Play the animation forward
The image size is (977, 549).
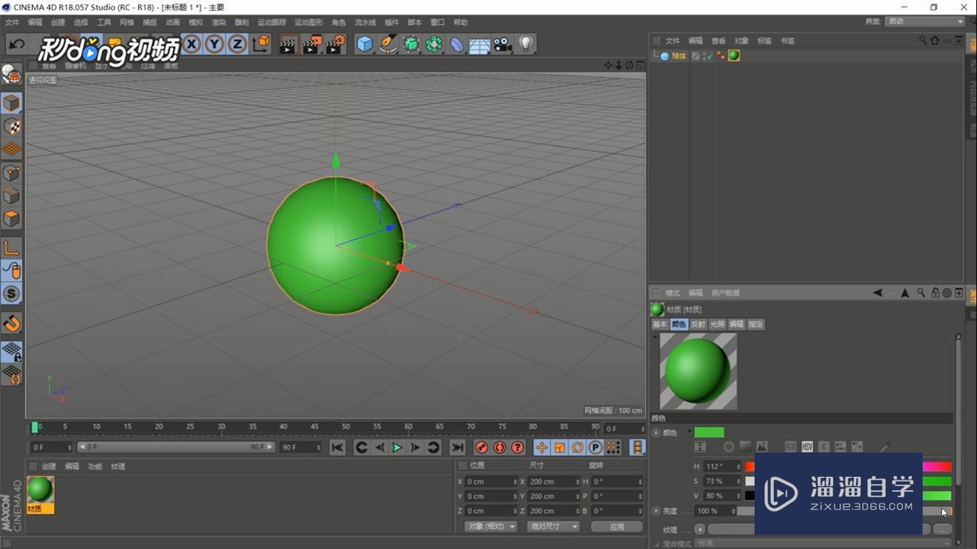tap(397, 447)
